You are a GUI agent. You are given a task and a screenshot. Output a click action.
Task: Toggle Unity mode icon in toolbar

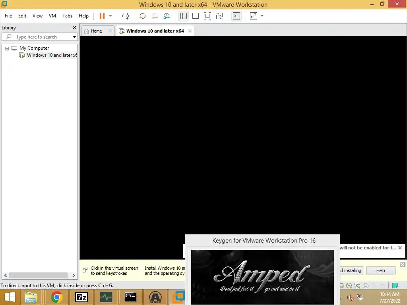(x=219, y=16)
